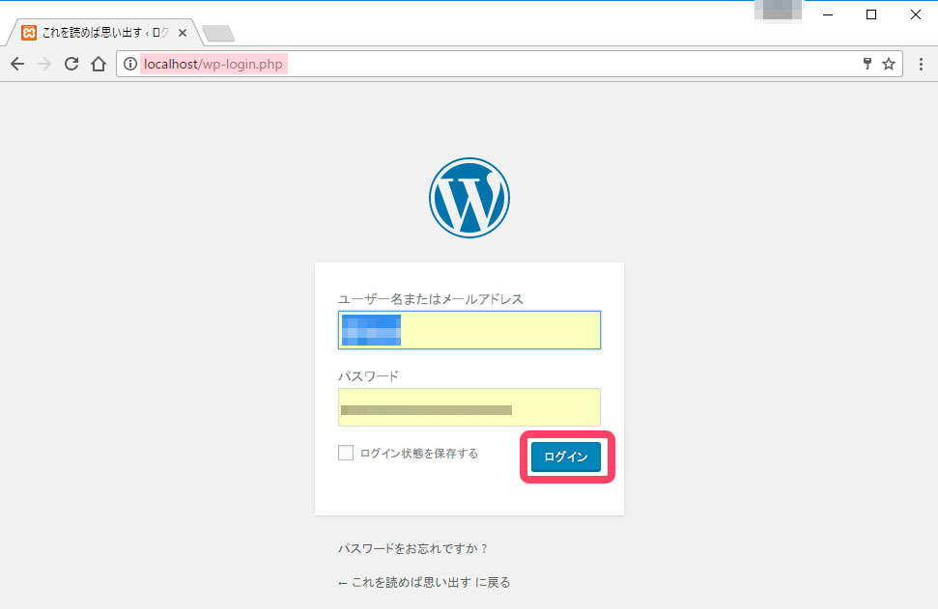The height and width of the screenshot is (609, 938).
Task: Open the パスワードをお忘れですか？ link
Action: (x=412, y=548)
